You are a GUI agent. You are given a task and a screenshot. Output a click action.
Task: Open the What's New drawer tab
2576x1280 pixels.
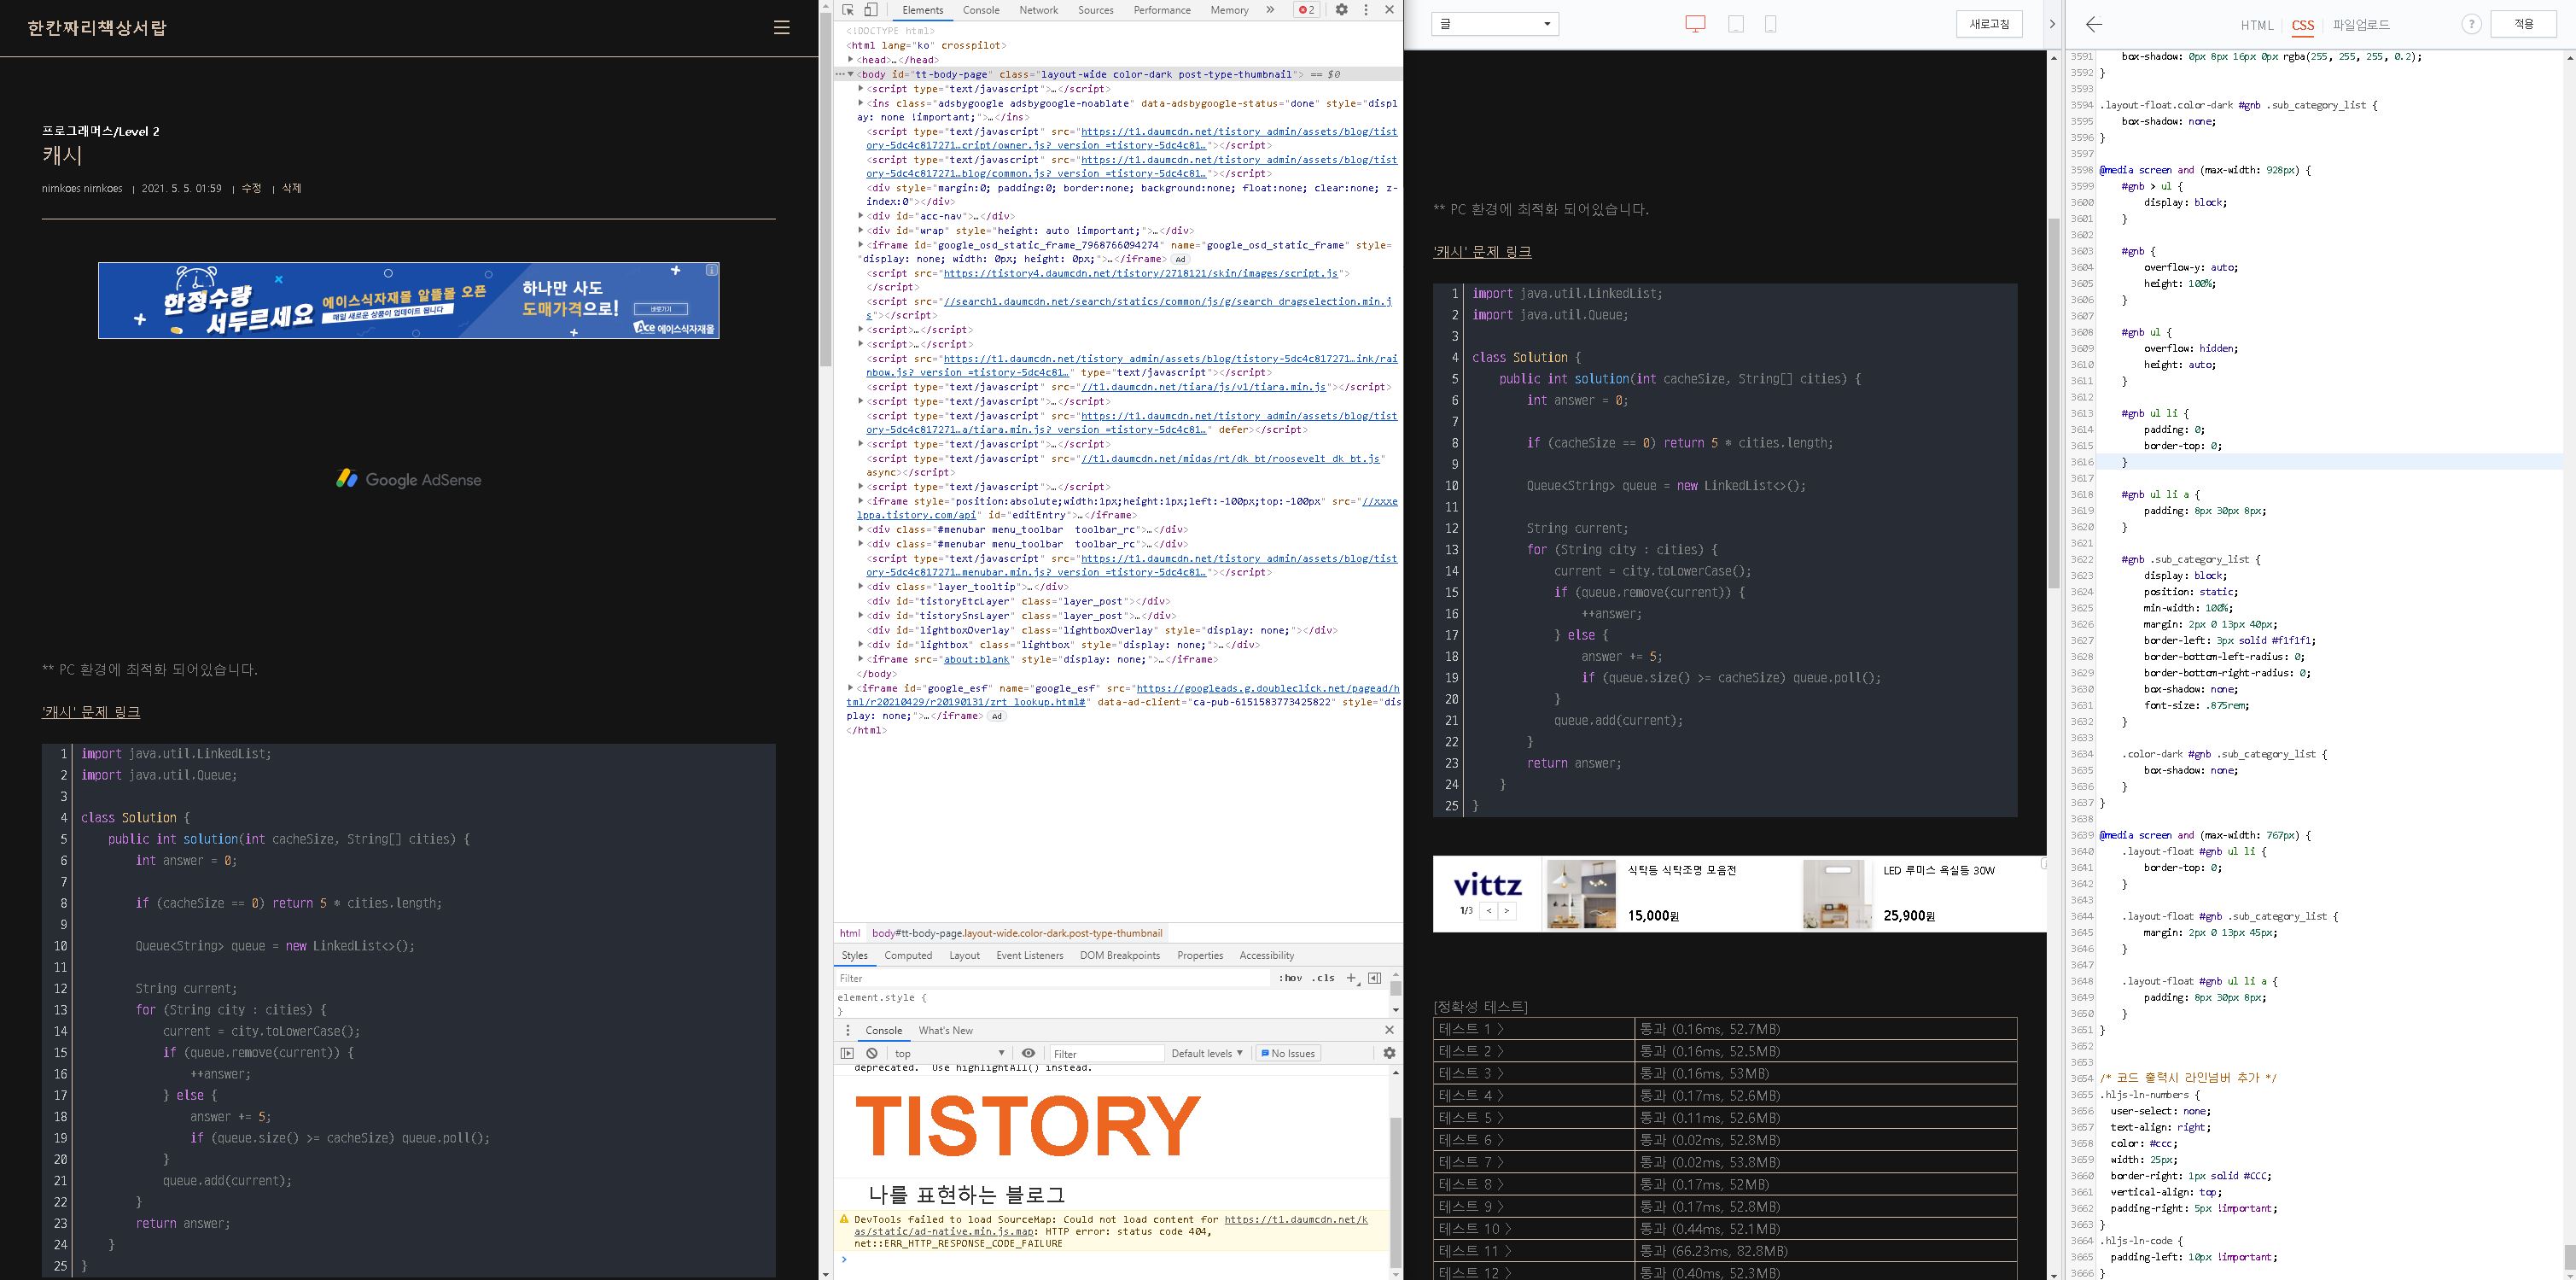[x=945, y=1030]
